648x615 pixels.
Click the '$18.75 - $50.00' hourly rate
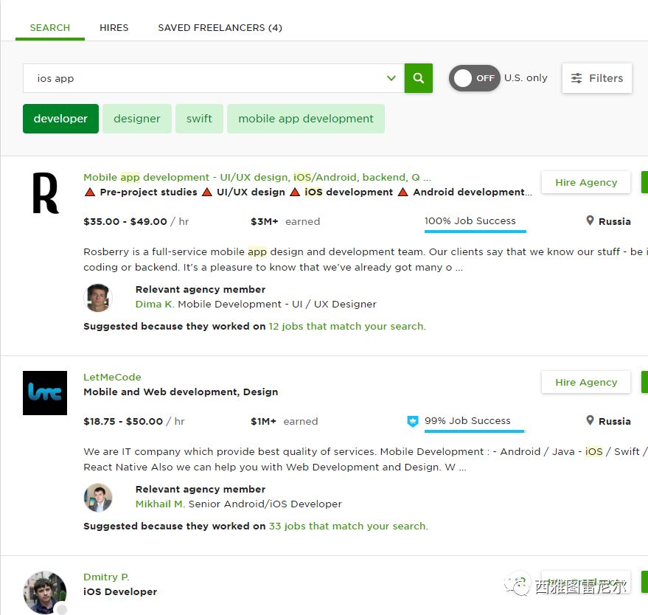(123, 422)
